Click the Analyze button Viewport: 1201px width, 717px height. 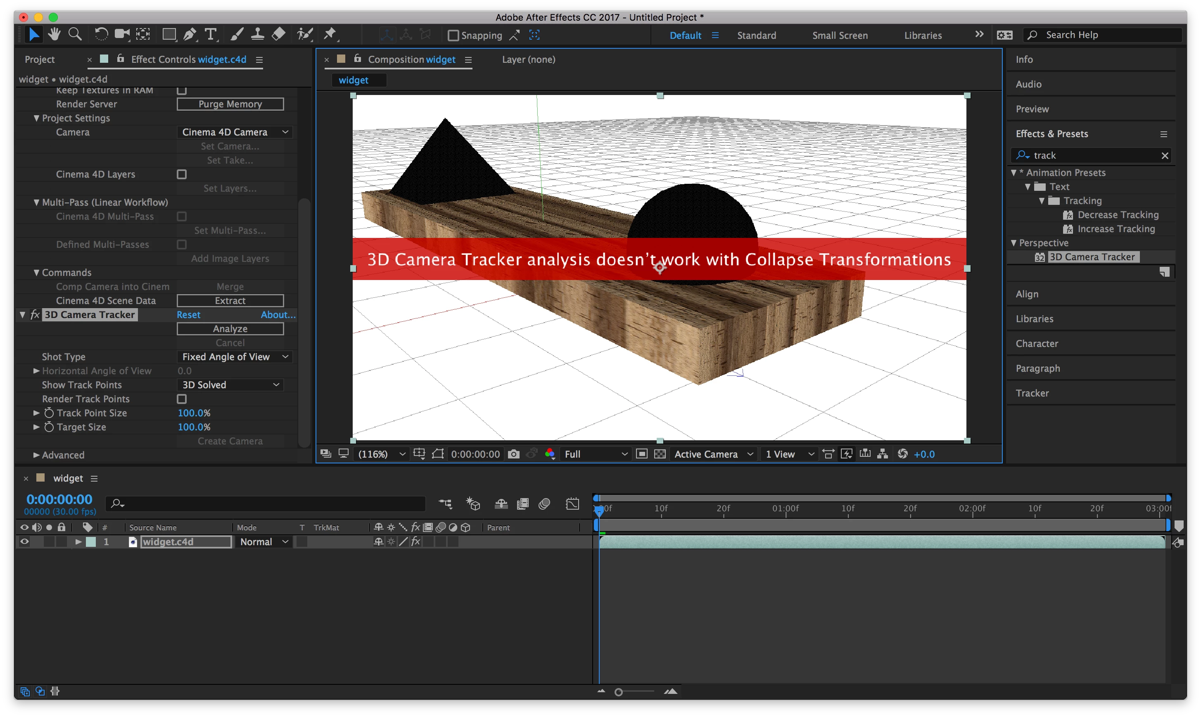[230, 329]
